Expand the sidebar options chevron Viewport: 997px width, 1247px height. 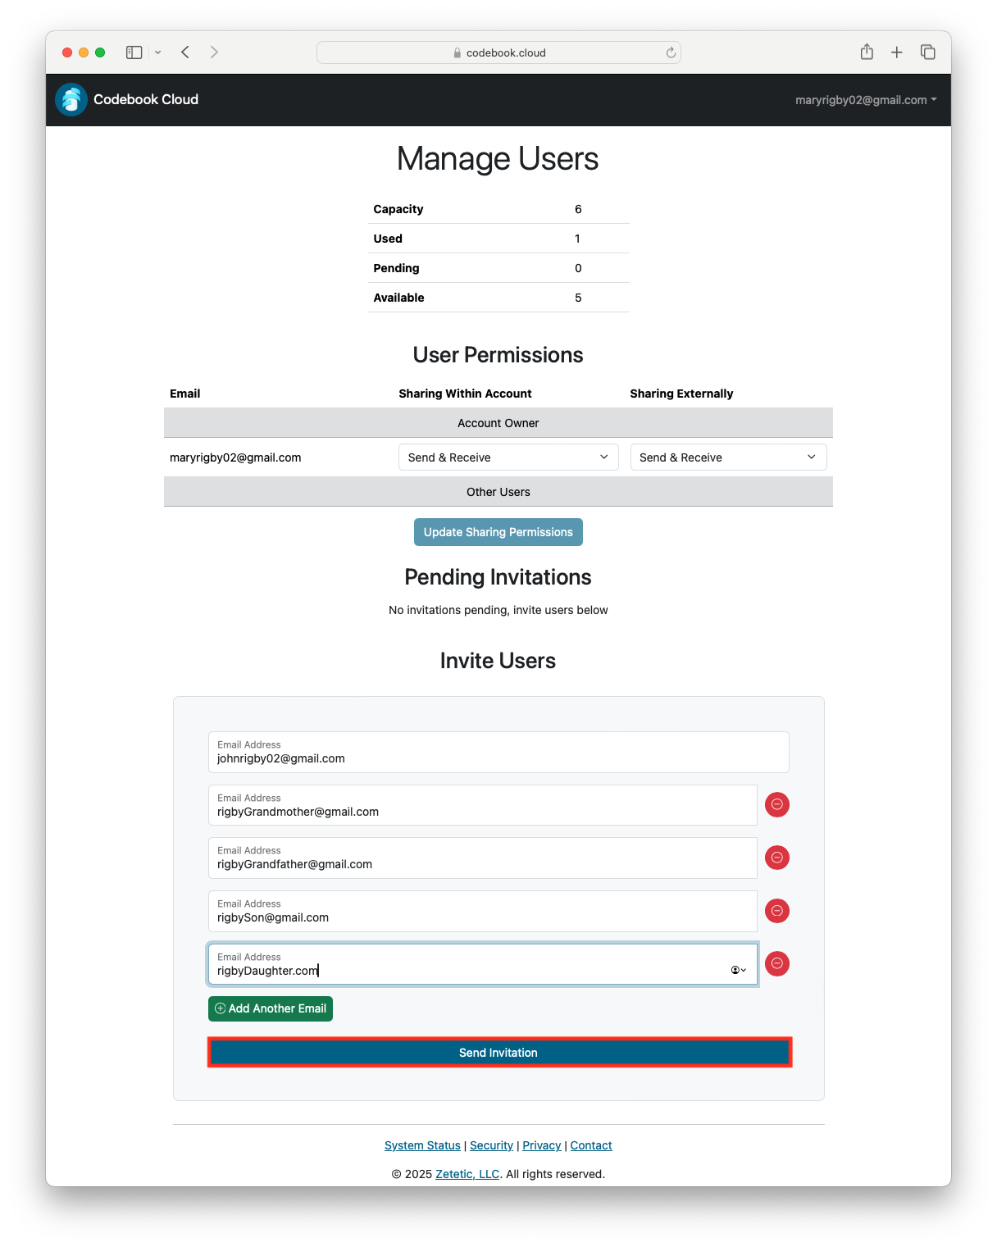coord(157,52)
